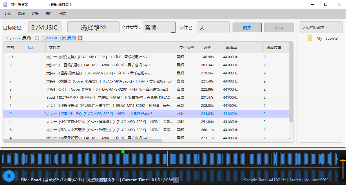This screenshot has width=346, height=185.
Task: Open the My Favorite folder icon
Action: (310, 38)
